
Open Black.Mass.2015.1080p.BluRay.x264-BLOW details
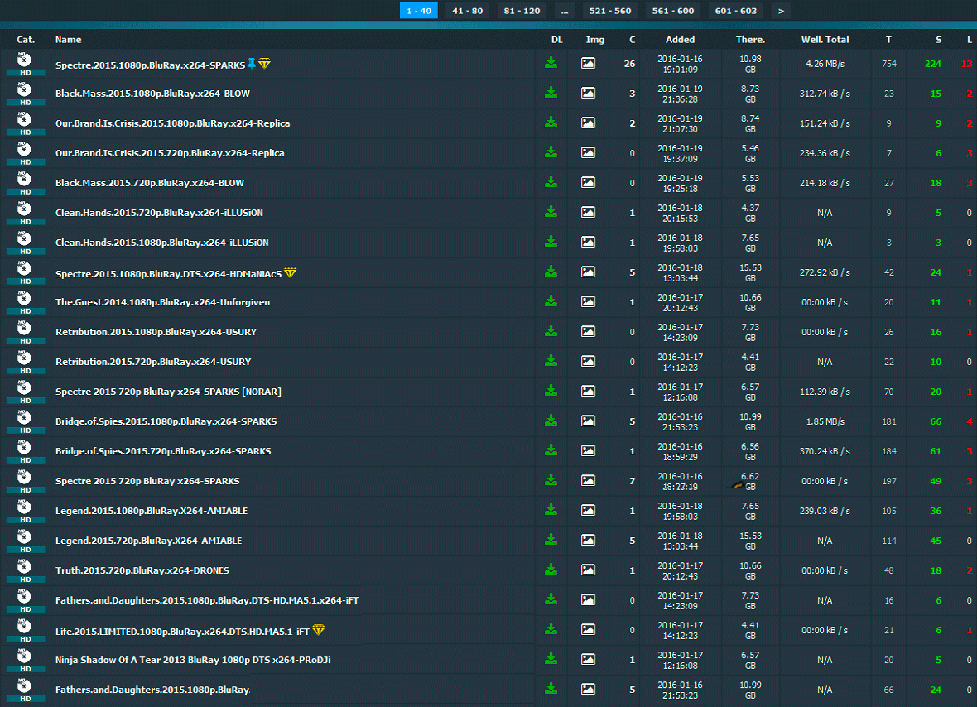click(152, 94)
